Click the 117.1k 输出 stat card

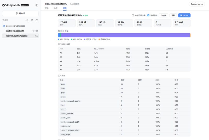[x=105, y=23]
